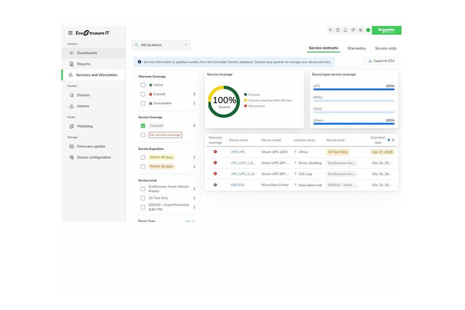Viewport: 465px width, 310px height.
Task: Switch to the Warranties tab
Action: click(x=356, y=48)
